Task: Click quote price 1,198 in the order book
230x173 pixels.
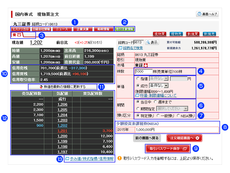Action: pyautogui.click(x=62, y=147)
